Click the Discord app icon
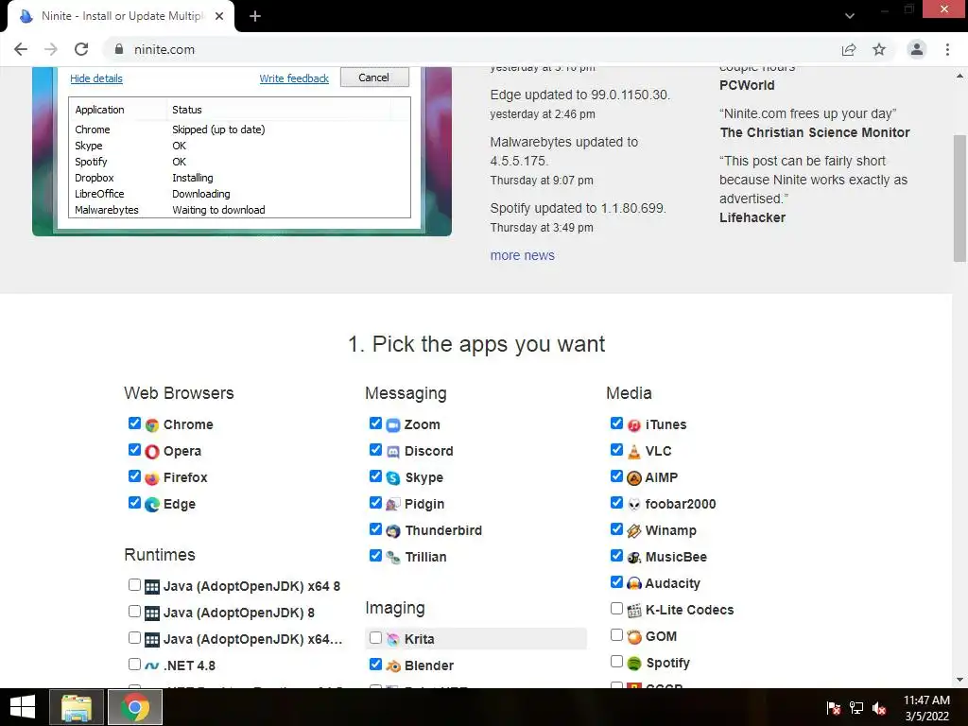 click(393, 452)
